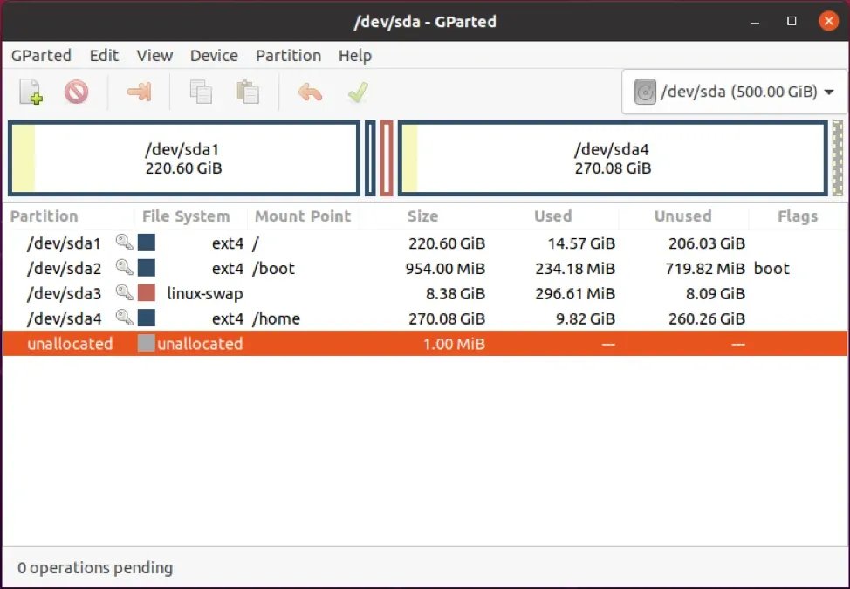The height and width of the screenshot is (589, 850).
Task: Click the hard disk icon in device selector
Action: point(645,92)
